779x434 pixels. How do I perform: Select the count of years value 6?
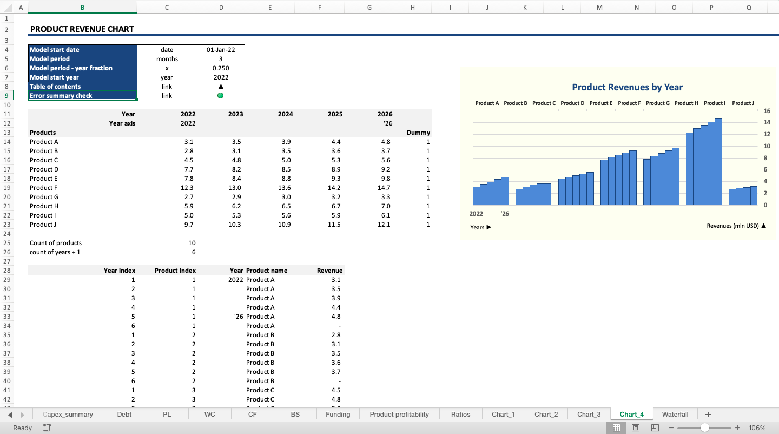point(167,252)
